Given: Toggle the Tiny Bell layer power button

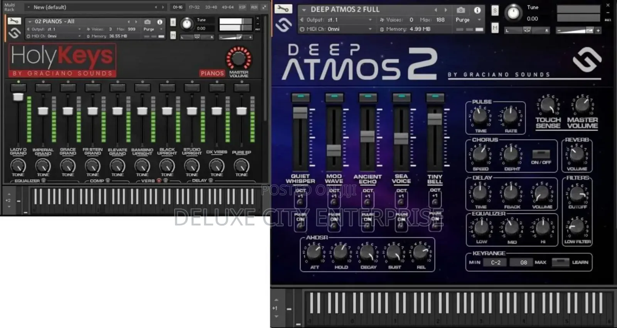Looking at the screenshot, I should (x=435, y=97).
